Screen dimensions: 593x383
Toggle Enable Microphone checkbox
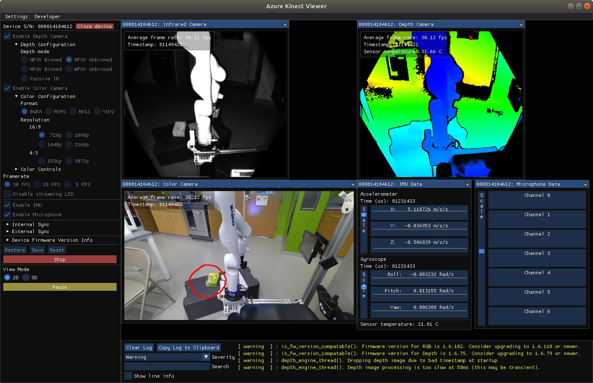click(x=7, y=215)
